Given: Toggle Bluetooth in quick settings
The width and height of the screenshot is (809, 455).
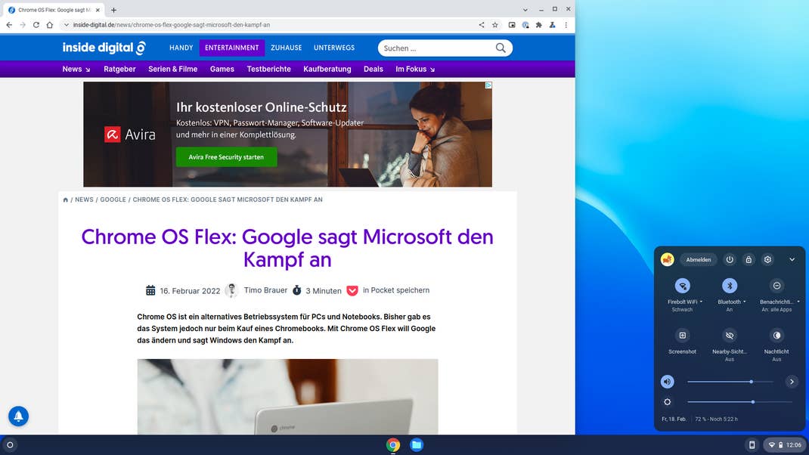Looking at the screenshot, I should click(x=730, y=286).
